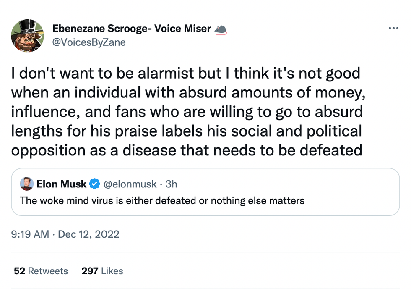This screenshot has height=289, width=411.
Task: Click the @VoicesByZane handle
Action: pos(89,42)
